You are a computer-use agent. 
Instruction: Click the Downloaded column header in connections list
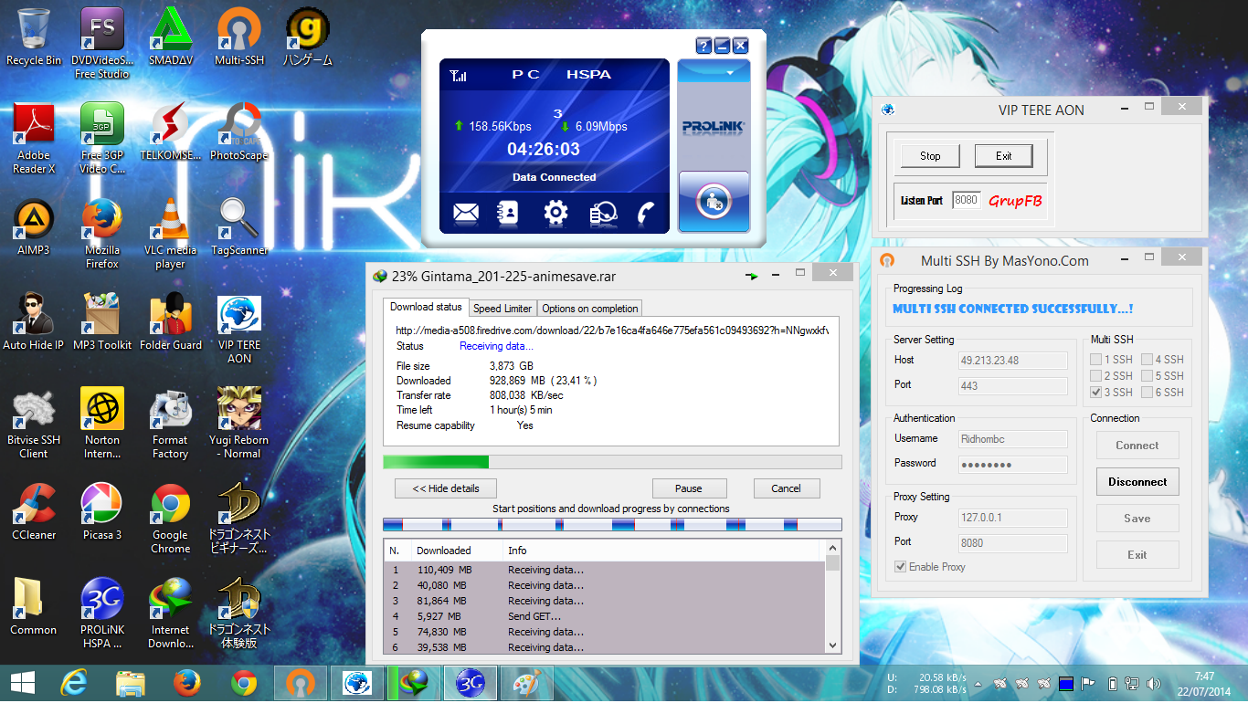[x=456, y=551]
